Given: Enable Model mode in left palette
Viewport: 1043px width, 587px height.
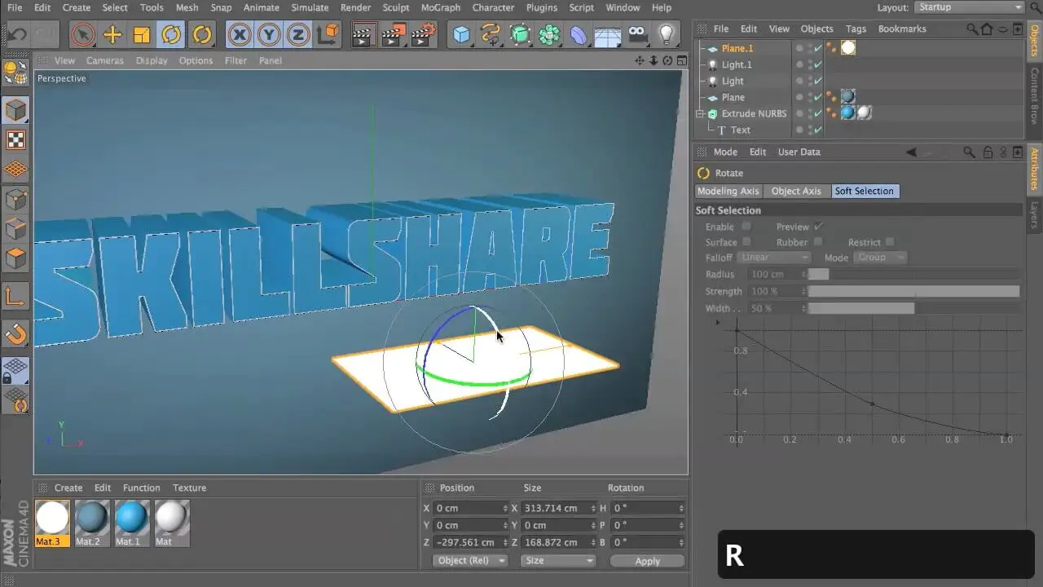Looking at the screenshot, I should 16,109.
